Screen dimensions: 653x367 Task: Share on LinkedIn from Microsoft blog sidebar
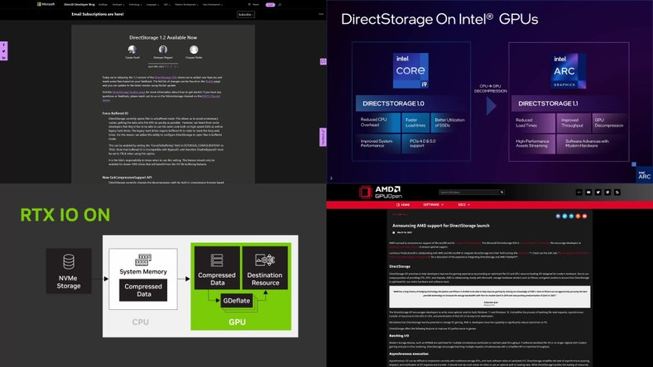[4, 57]
